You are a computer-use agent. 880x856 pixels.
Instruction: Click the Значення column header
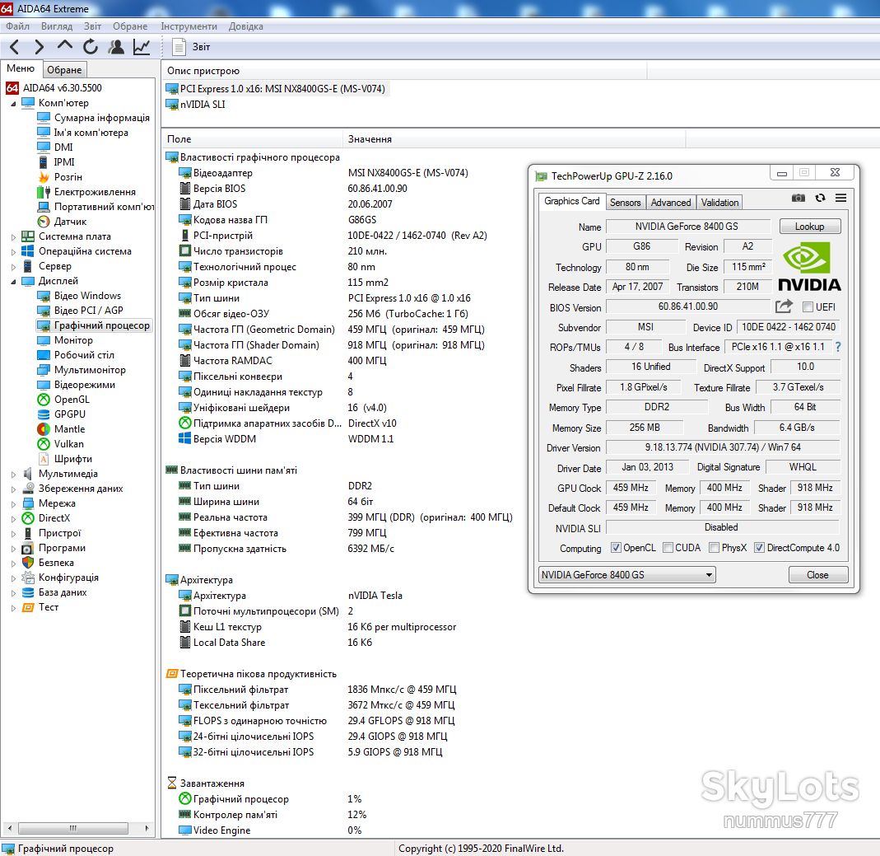tap(514, 138)
